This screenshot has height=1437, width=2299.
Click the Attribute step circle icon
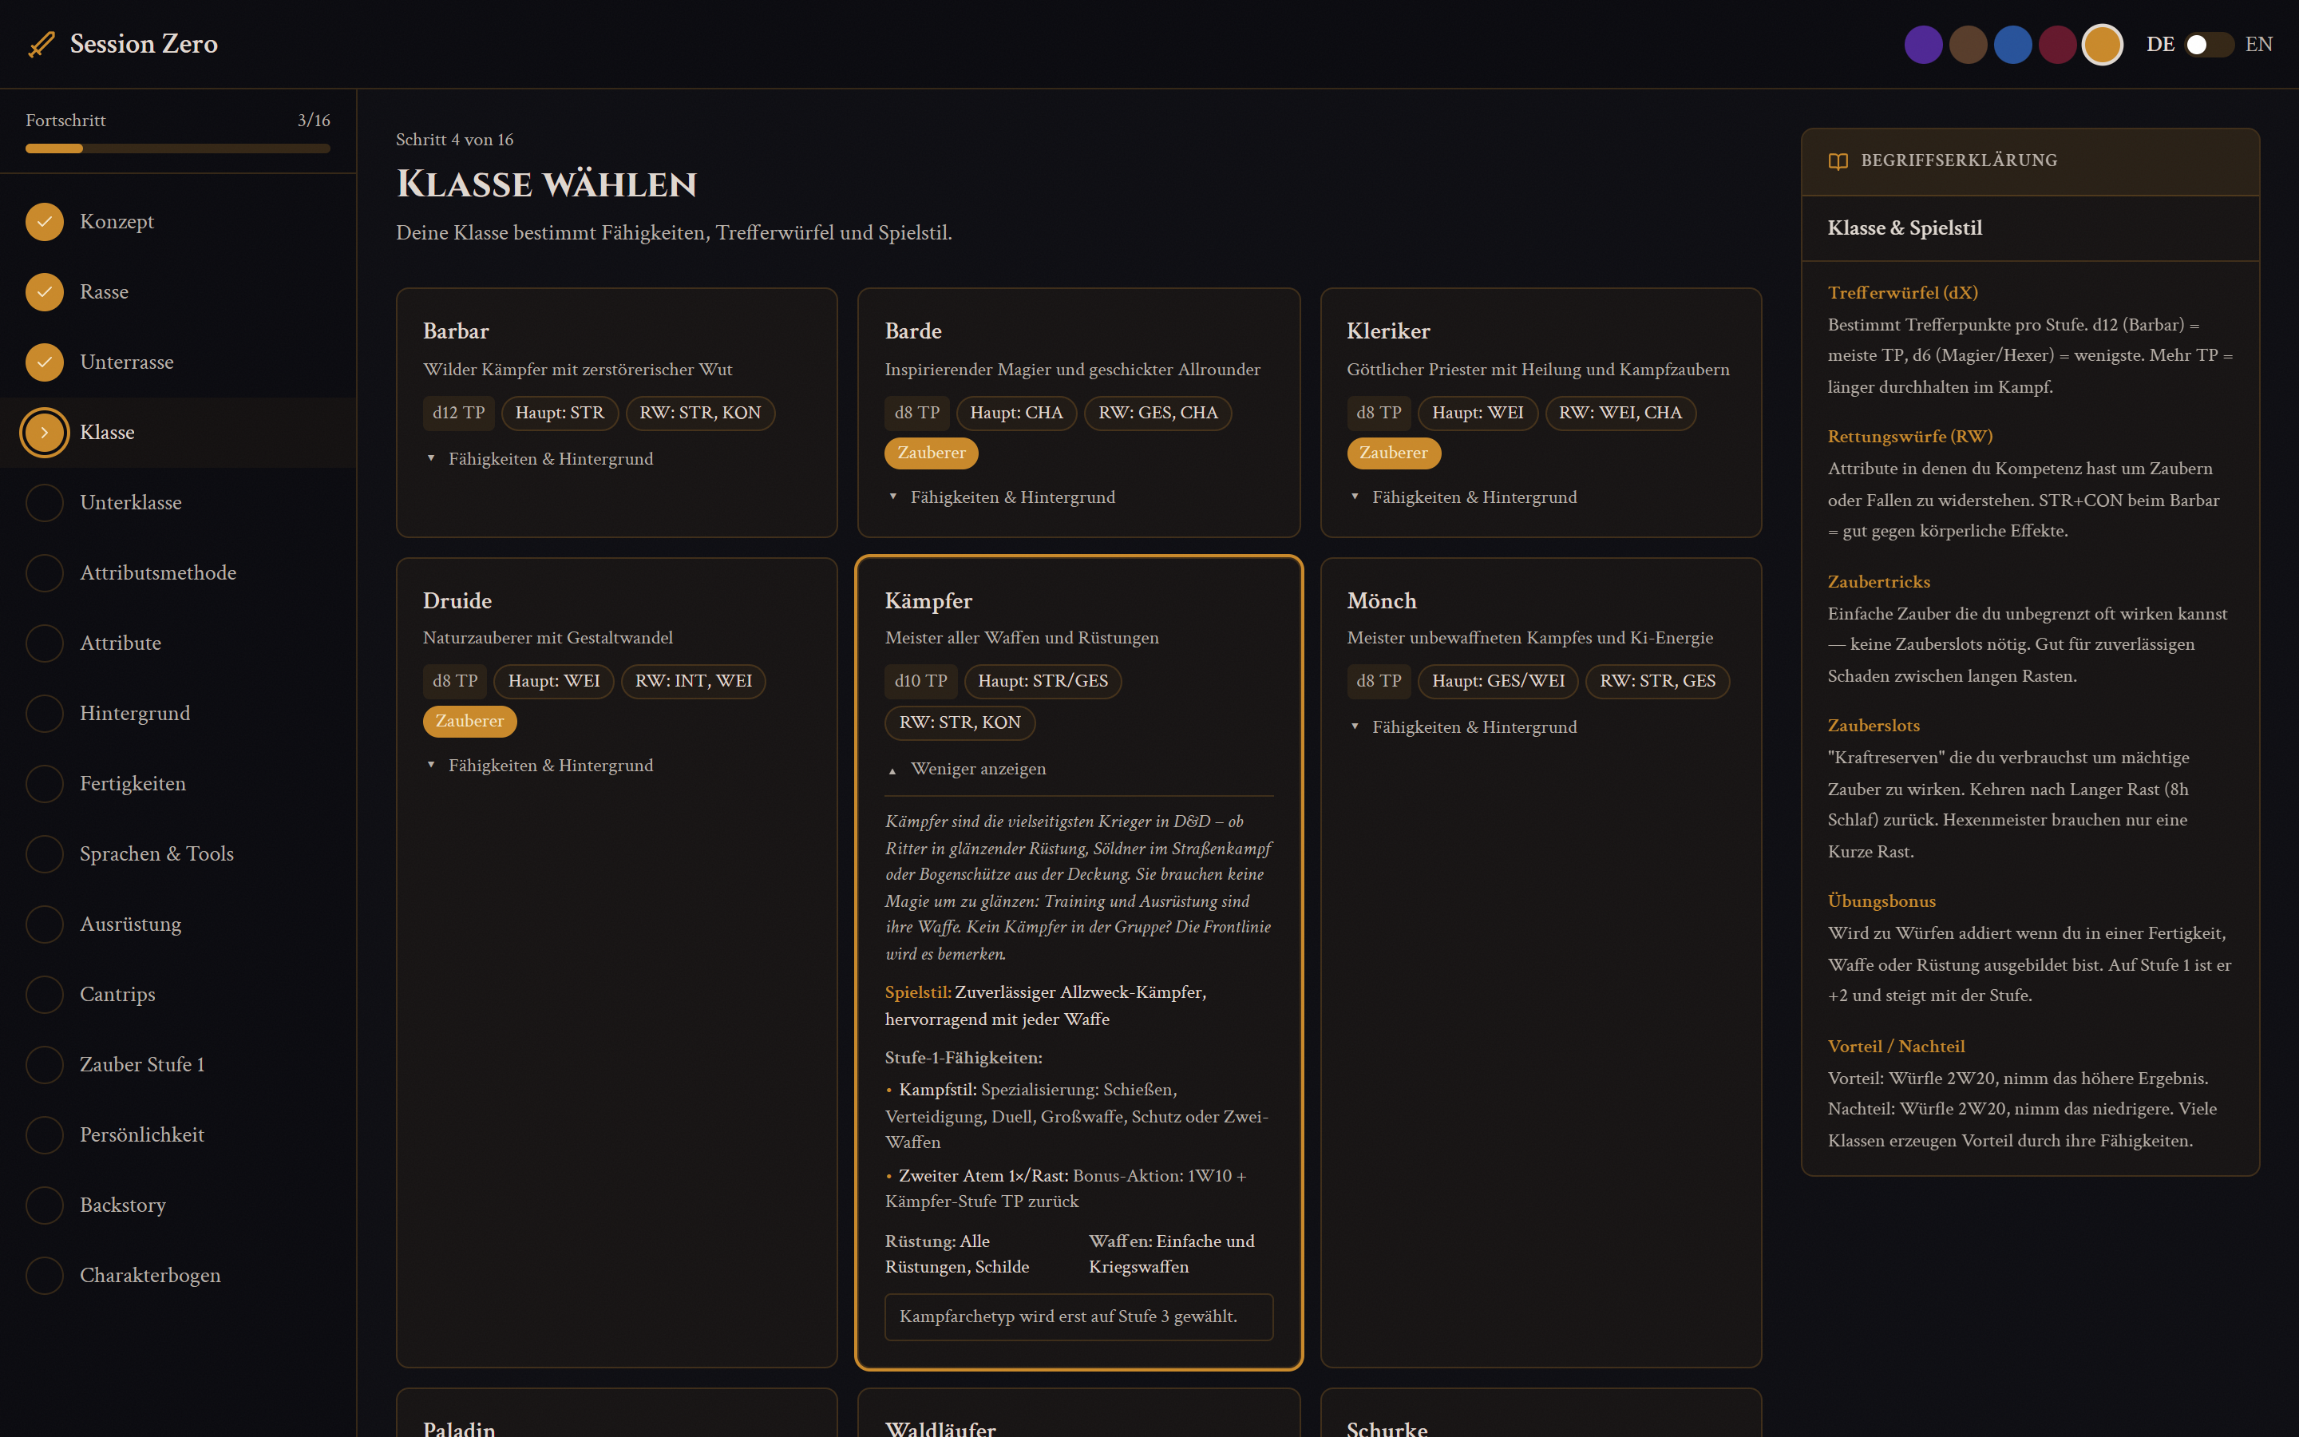click(45, 643)
